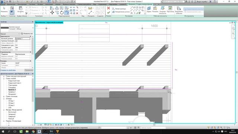The height and width of the screenshot is (134, 238).
Task: Collapse Фасады tree node
Action: click(4, 110)
